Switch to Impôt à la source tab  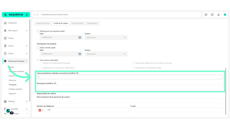pyautogui.click(x=43, y=23)
